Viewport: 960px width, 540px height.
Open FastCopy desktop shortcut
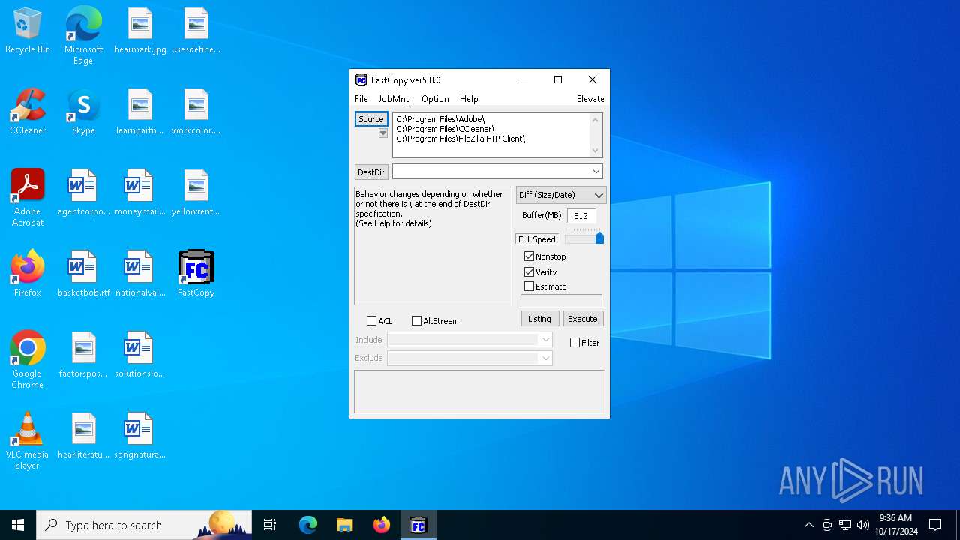(x=196, y=274)
